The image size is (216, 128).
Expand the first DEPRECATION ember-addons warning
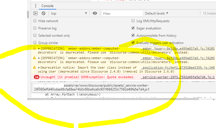tap(39, 48)
